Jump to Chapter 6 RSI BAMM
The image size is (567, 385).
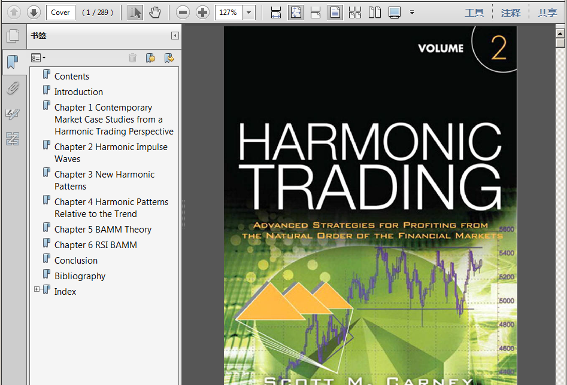click(96, 245)
